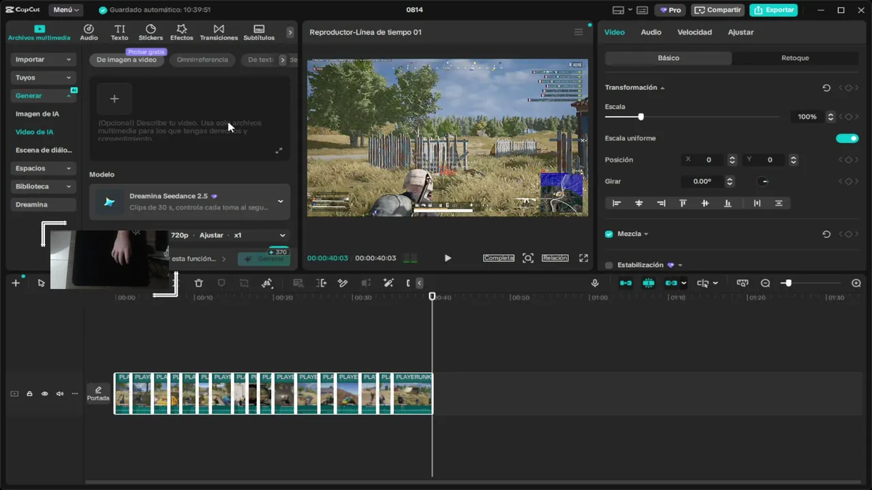The height and width of the screenshot is (490, 872).
Task: Switch to the Ajustar tab
Action: tap(741, 32)
